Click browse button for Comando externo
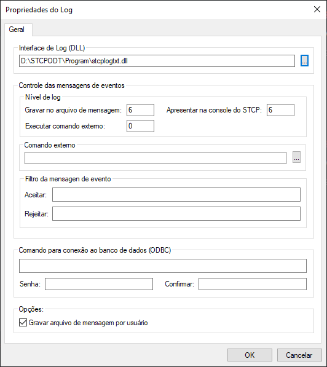Viewport: 327px width, 367px height. [x=296, y=157]
